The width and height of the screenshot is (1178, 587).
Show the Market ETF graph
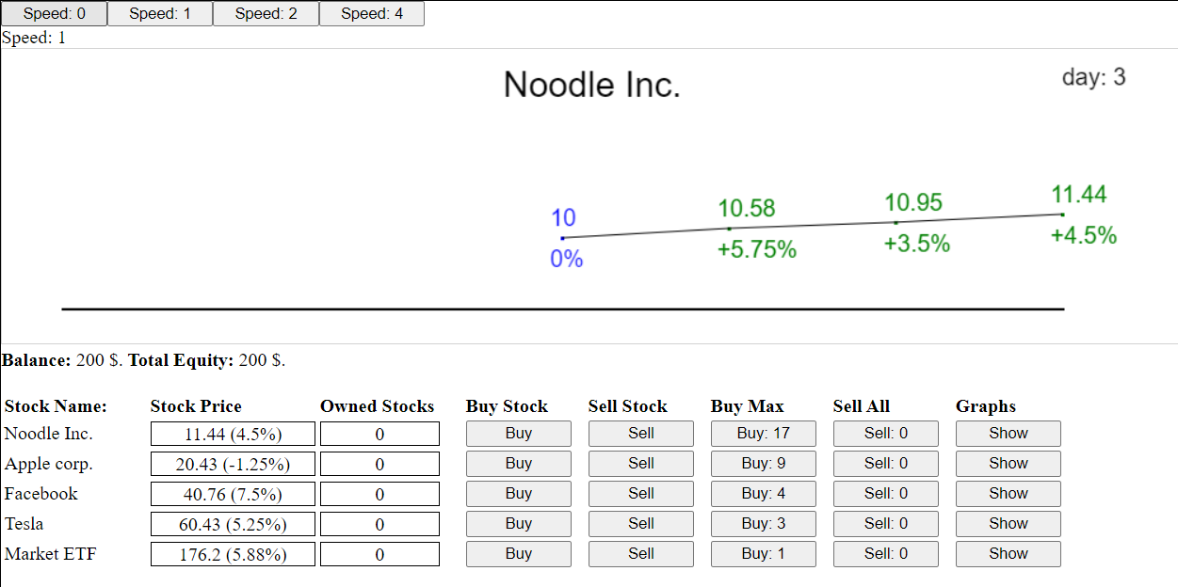tap(1009, 554)
